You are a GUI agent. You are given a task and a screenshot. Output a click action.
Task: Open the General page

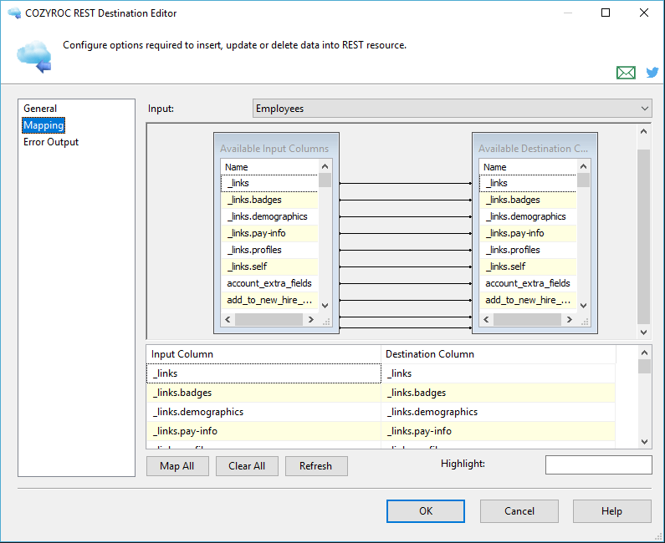40,109
